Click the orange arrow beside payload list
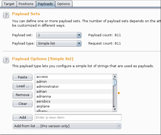The height and width of the screenshot is (135, 161). [x=119, y=93]
